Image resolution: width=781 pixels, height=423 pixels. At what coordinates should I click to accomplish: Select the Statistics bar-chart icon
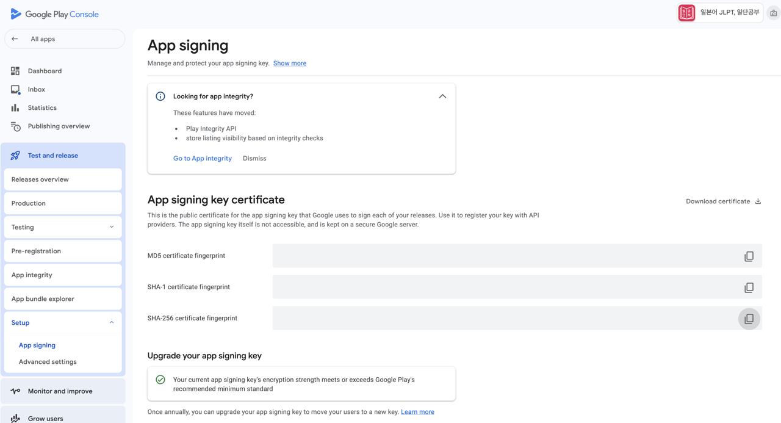(15, 107)
